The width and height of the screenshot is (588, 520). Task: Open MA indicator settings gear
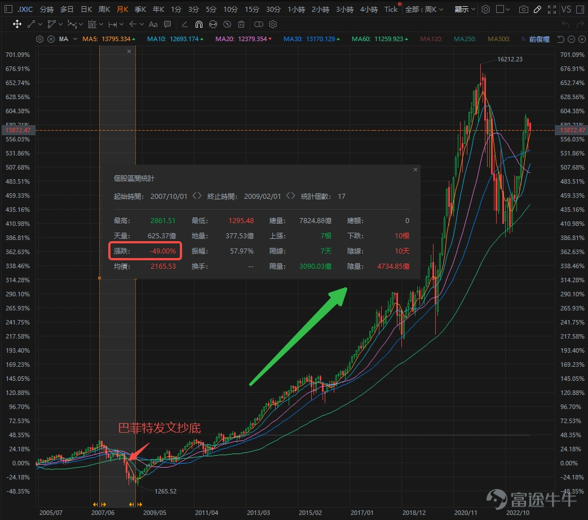[40, 39]
